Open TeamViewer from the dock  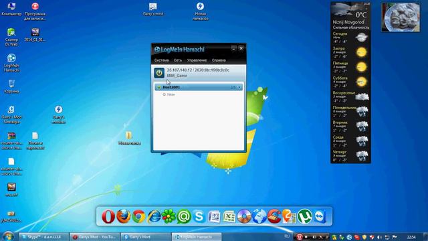tap(320, 217)
